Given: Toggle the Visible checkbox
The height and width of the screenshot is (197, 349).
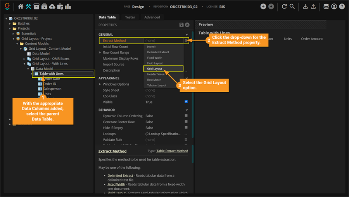Looking at the screenshot, I should tap(186, 102).
